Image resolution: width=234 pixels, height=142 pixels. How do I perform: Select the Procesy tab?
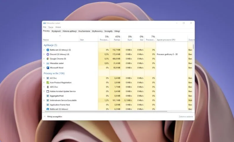47,31
